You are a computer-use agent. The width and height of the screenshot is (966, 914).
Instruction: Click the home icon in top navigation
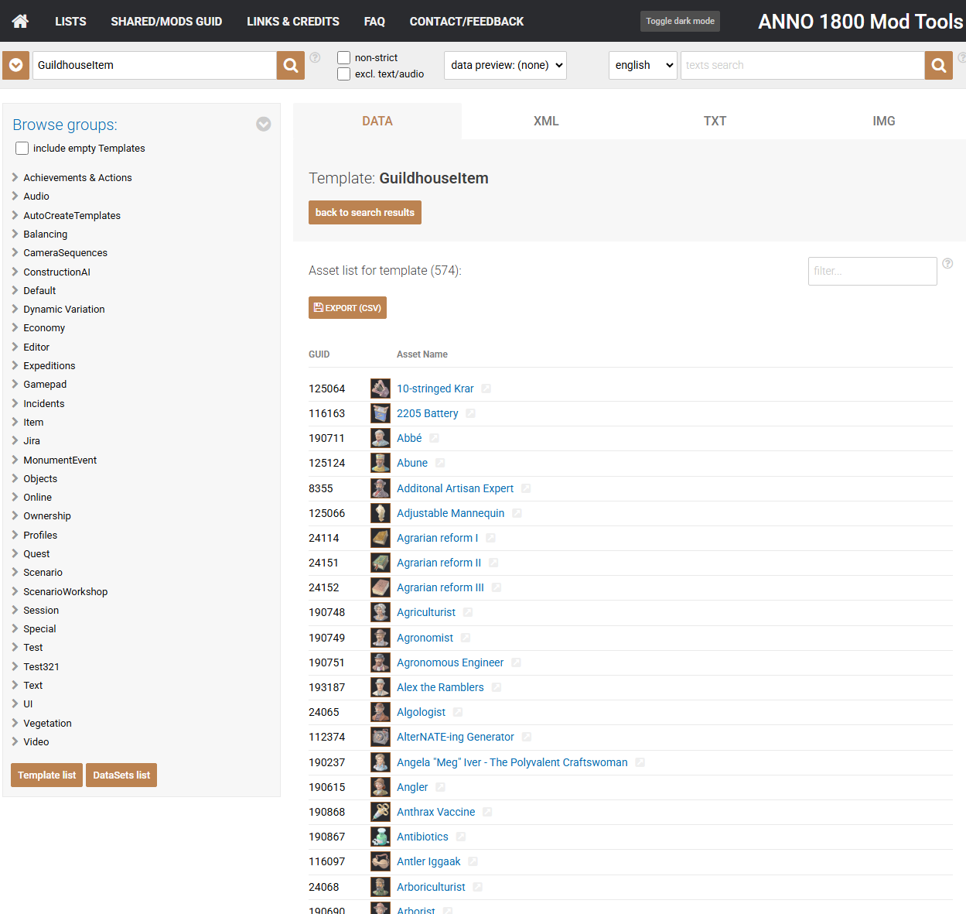coord(20,21)
